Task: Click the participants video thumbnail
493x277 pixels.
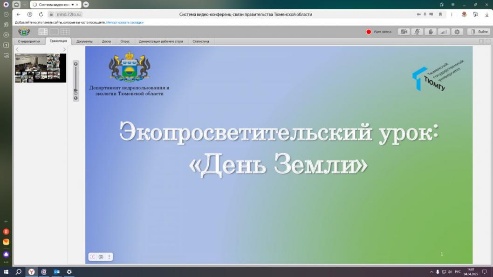Action: (x=40, y=68)
